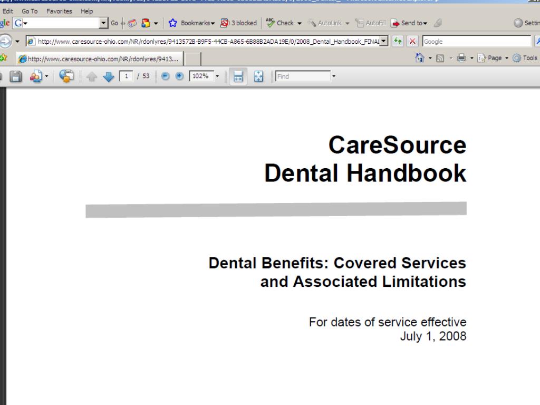The image size is (540, 405).
Task: Open the Bookmarks dropdown menu
Action: (x=197, y=23)
